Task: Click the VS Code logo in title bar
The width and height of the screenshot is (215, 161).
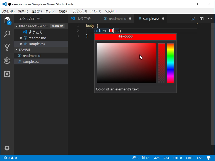Action: 5,4
